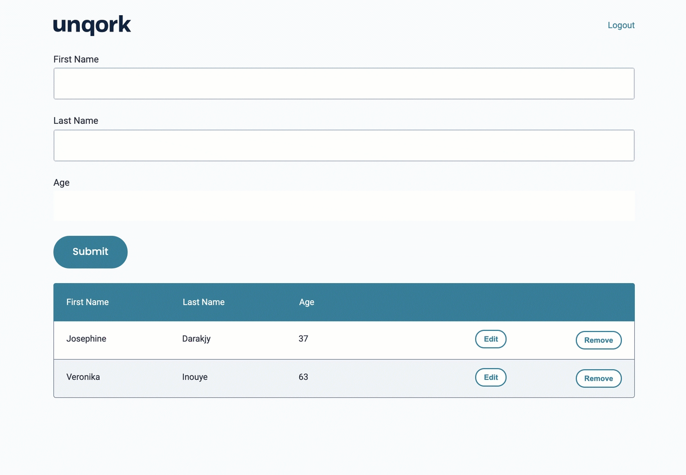Click the First Name field label

pyautogui.click(x=76, y=60)
